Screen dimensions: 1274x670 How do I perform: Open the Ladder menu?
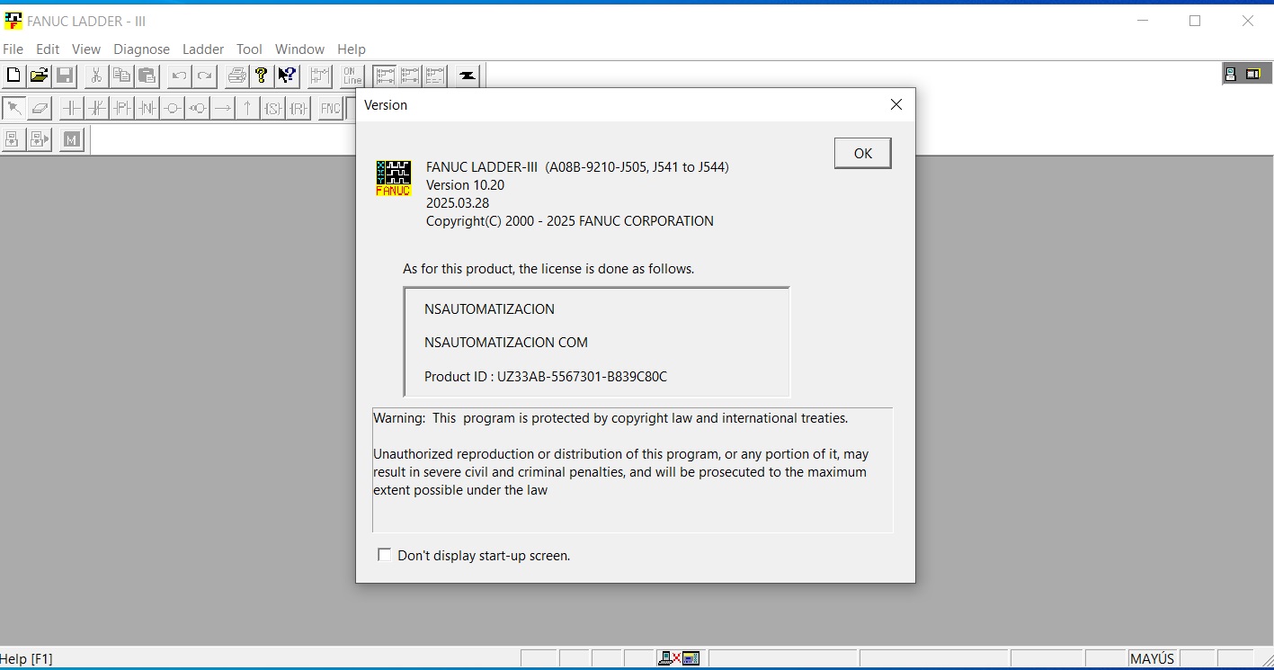click(x=202, y=49)
